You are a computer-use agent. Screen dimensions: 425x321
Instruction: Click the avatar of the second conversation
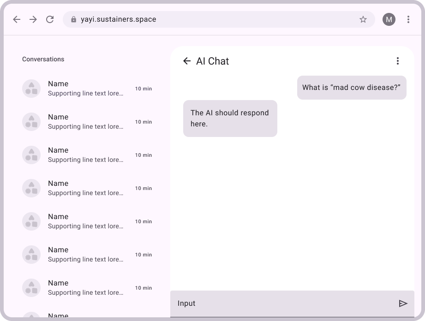tap(31, 121)
